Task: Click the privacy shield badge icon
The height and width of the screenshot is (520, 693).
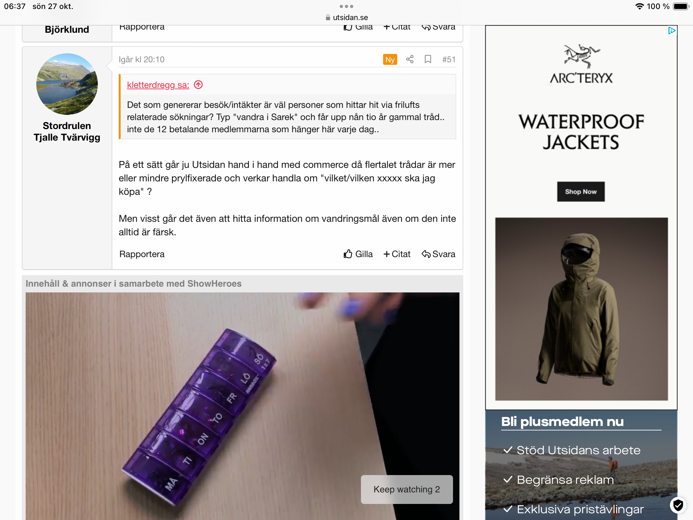Action: 678,505
